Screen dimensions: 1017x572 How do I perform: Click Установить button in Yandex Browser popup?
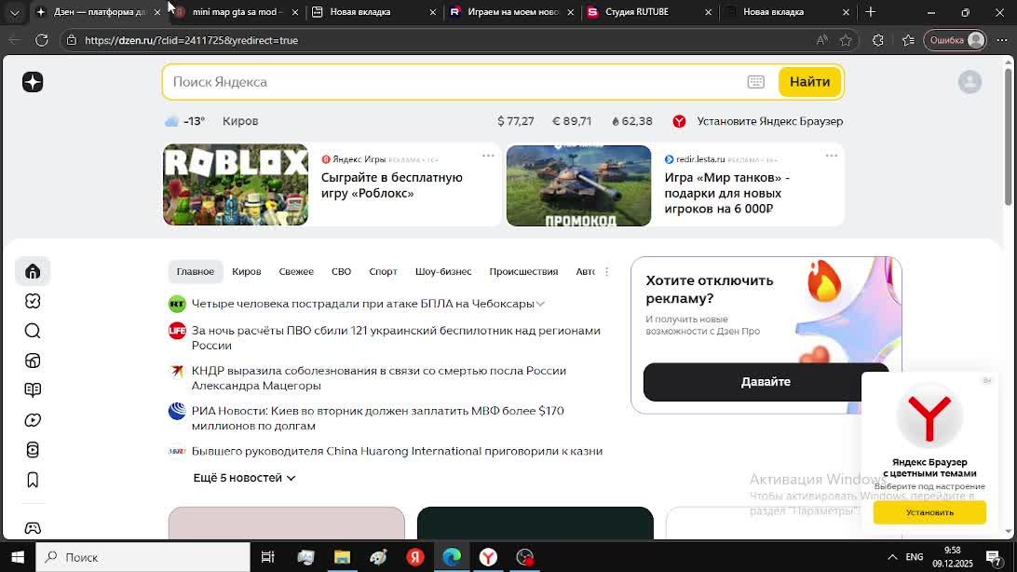929,512
